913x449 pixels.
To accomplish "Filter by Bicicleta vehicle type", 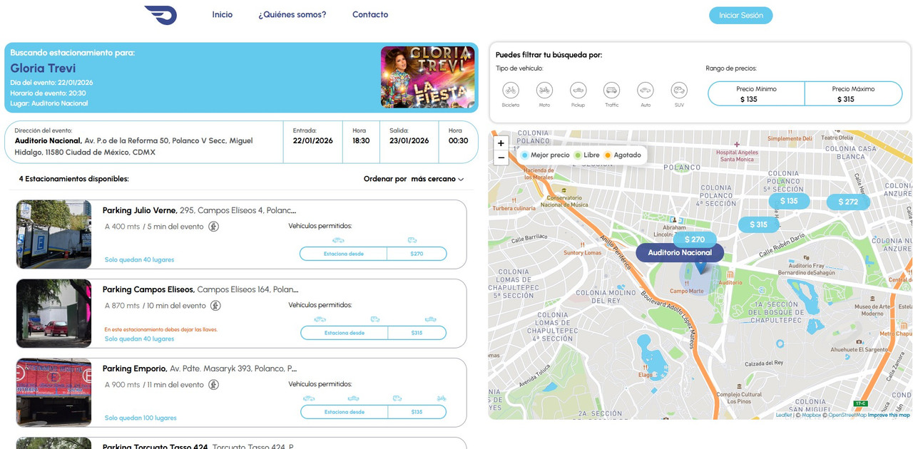I will 511,91.
